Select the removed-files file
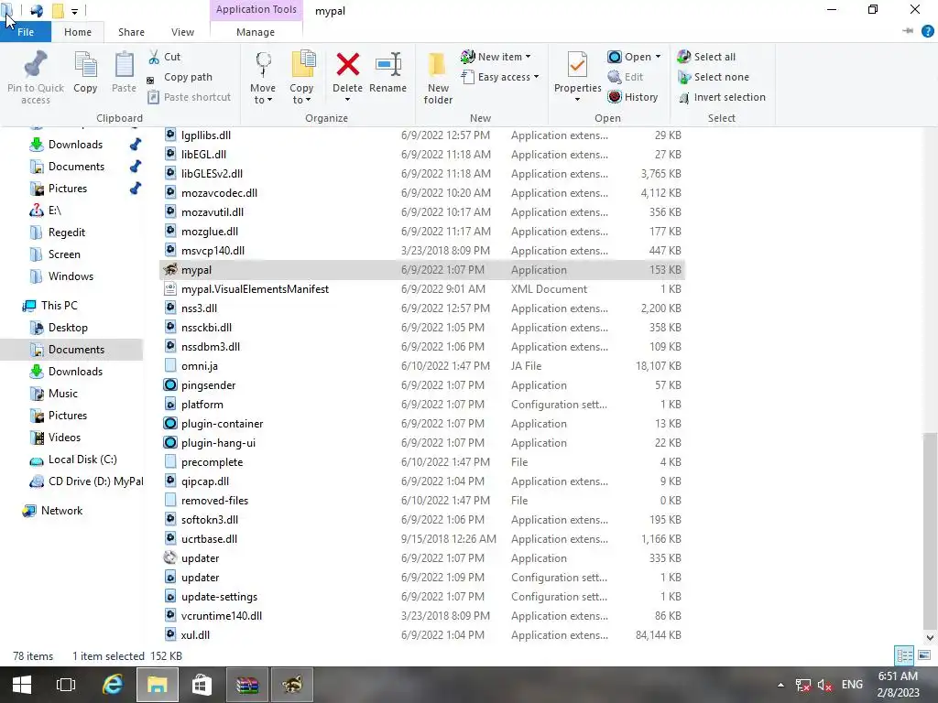 [421, 501]
